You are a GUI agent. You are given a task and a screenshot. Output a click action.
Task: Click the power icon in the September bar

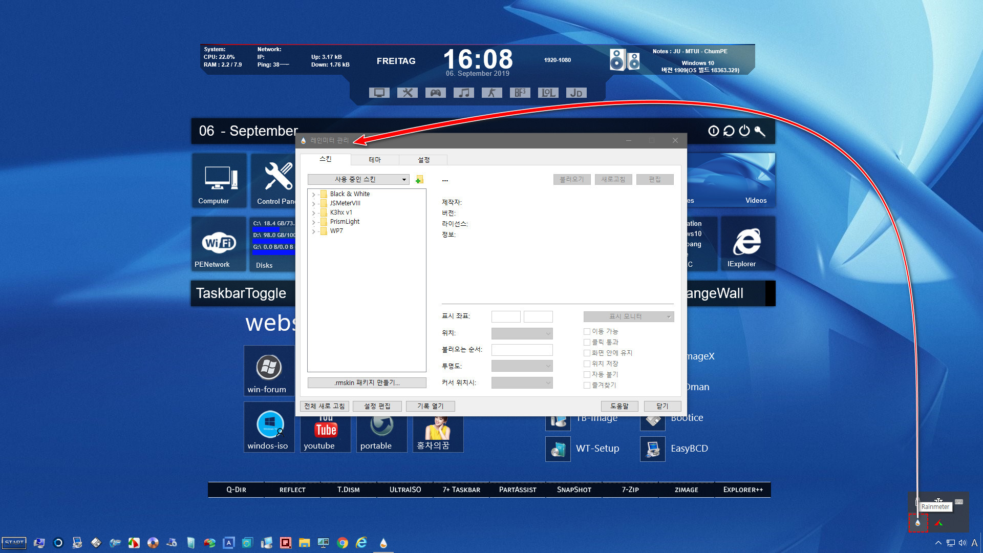click(744, 131)
